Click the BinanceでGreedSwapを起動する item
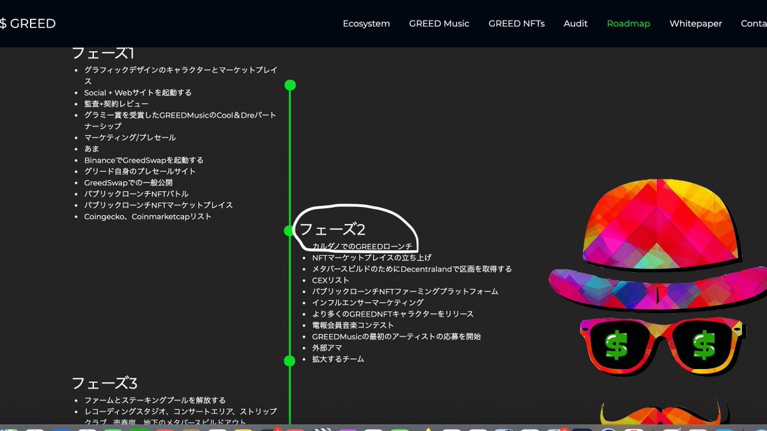767x431 pixels. click(144, 160)
